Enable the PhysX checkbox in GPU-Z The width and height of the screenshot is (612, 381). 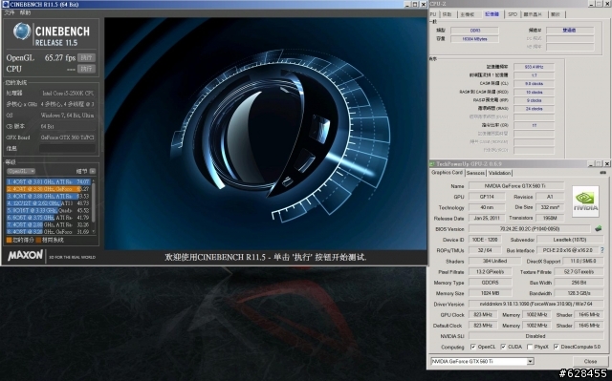tap(530, 347)
